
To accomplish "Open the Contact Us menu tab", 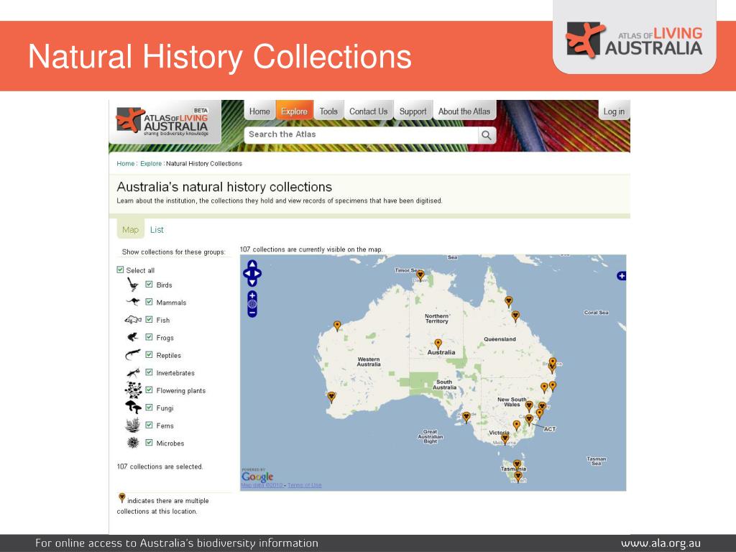I will point(369,111).
